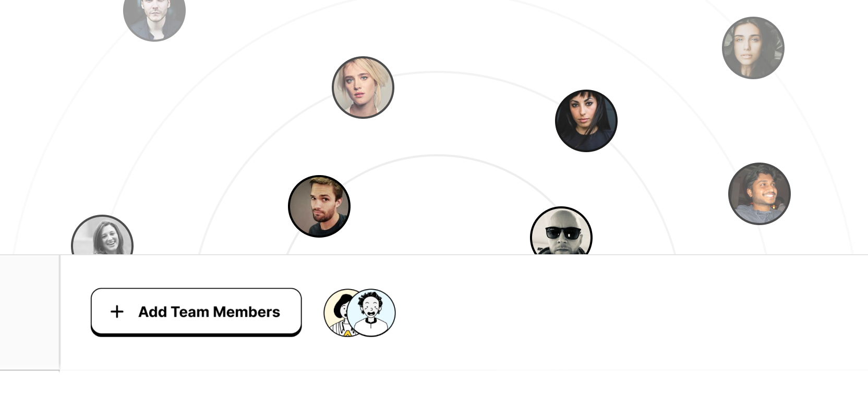Select the curly-haired illustrated avatar on blue
Screen dimensions: 868x396
pos(372,313)
